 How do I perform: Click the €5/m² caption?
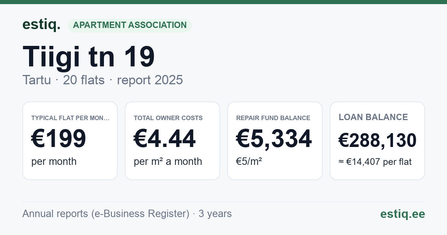249,162
